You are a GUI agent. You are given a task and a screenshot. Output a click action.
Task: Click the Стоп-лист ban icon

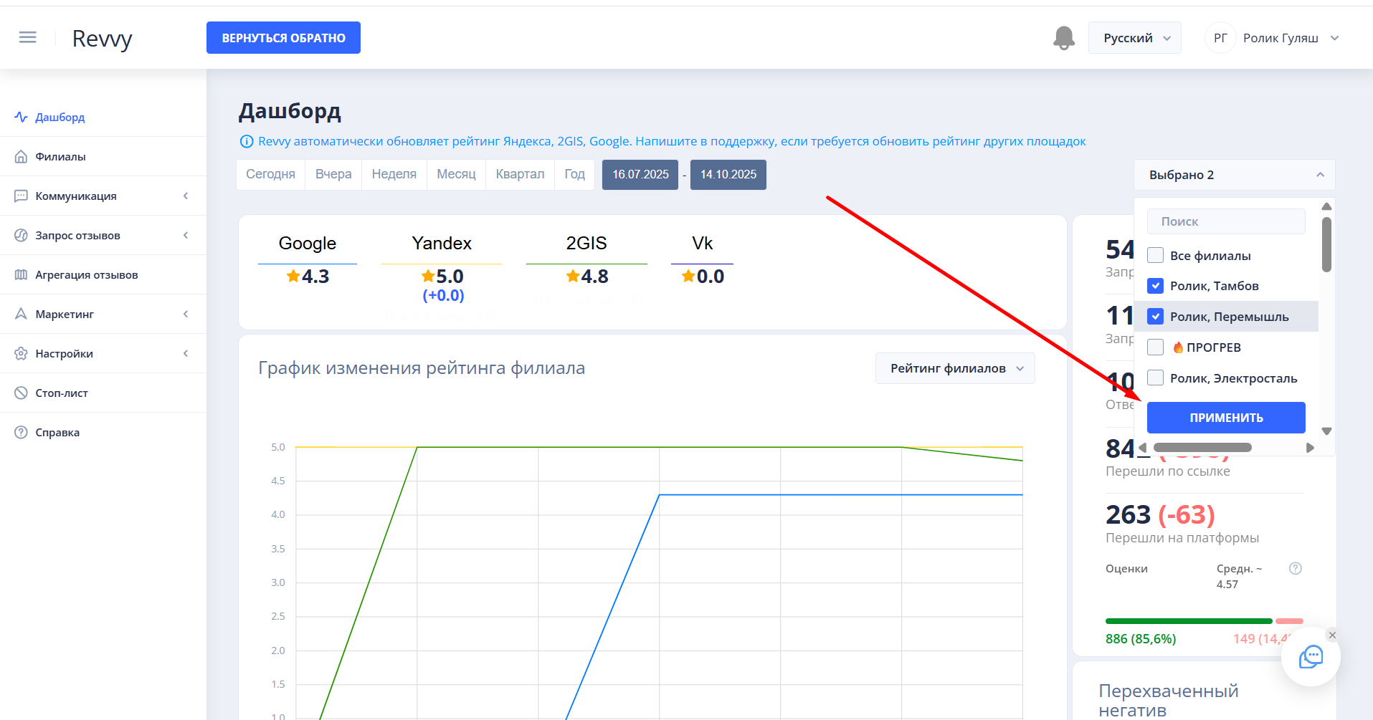tap(21, 393)
